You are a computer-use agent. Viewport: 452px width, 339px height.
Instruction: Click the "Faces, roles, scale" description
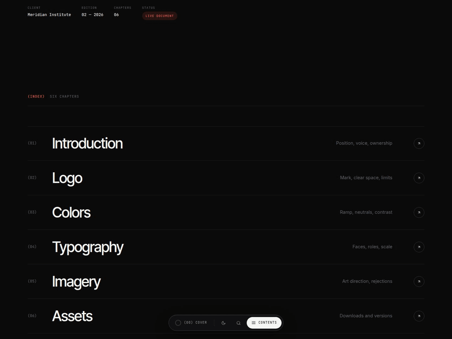pos(372,247)
